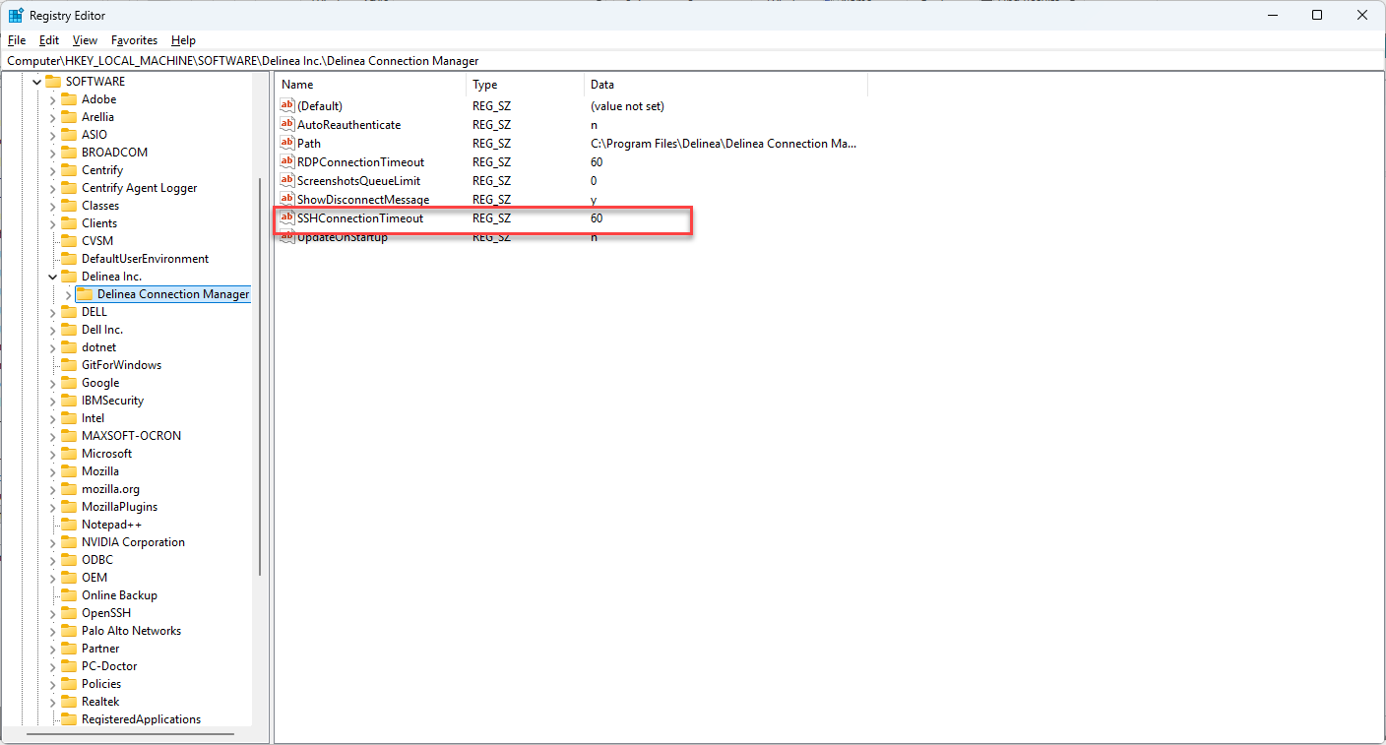
Task: Select the icon for ScreenshotsQueueLimit value
Action: pyautogui.click(x=286, y=181)
